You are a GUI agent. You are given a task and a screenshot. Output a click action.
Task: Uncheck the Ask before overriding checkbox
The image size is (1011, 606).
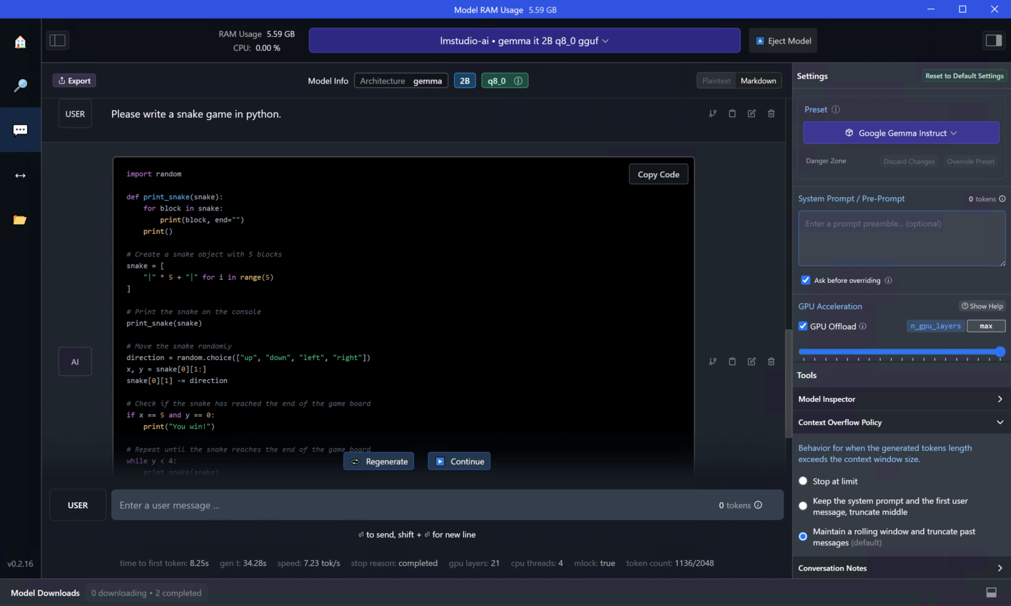pyautogui.click(x=806, y=280)
